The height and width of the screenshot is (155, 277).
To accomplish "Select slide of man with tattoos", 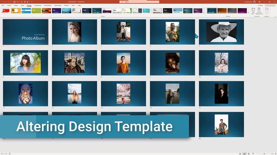I will click(172, 32).
